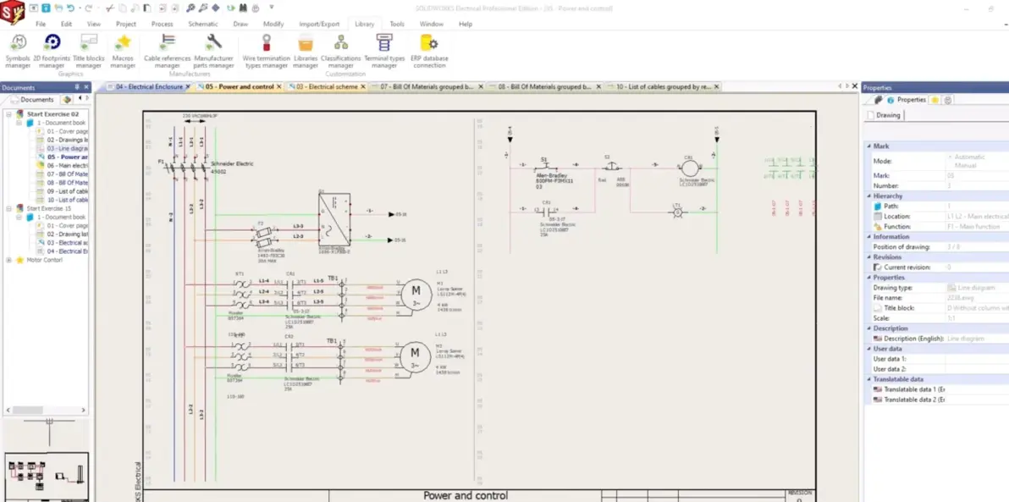The height and width of the screenshot is (502, 1009).
Task: Collapse the Start Exercise 02 project node
Action: click(9, 114)
